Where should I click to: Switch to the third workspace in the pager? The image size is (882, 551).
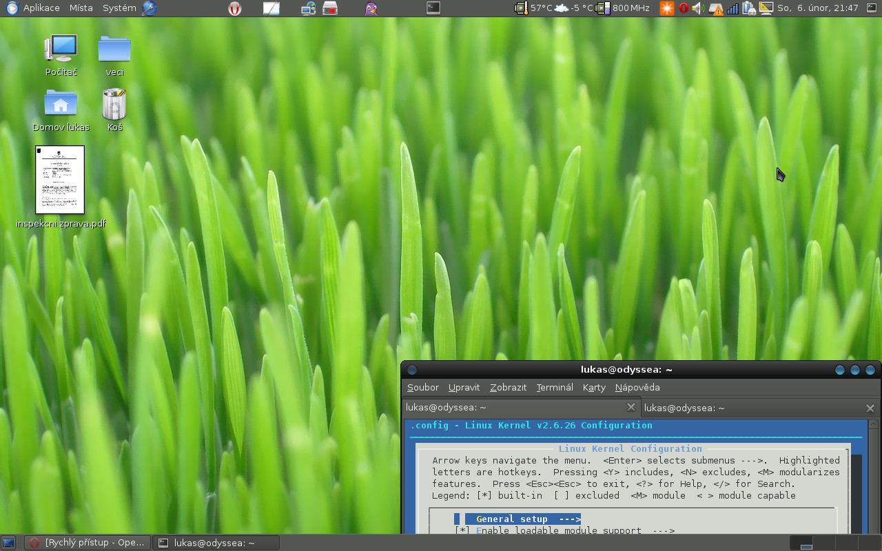point(846,543)
